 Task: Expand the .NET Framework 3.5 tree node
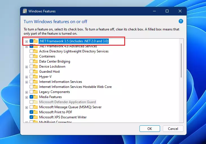(x=26, y=41)
